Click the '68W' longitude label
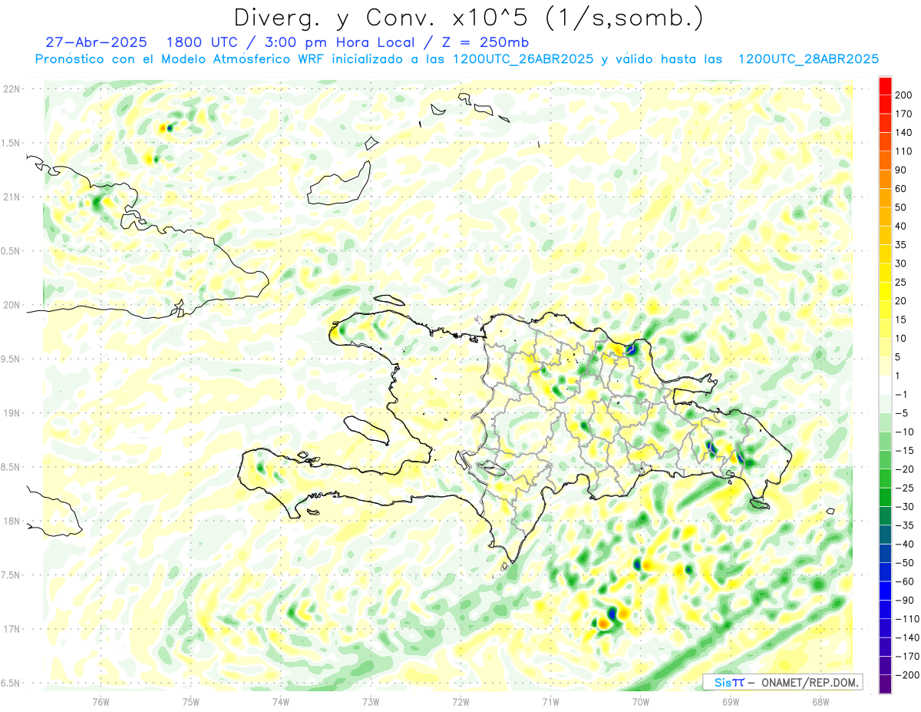Screen dimensions: 921x712 coord(820,700)
